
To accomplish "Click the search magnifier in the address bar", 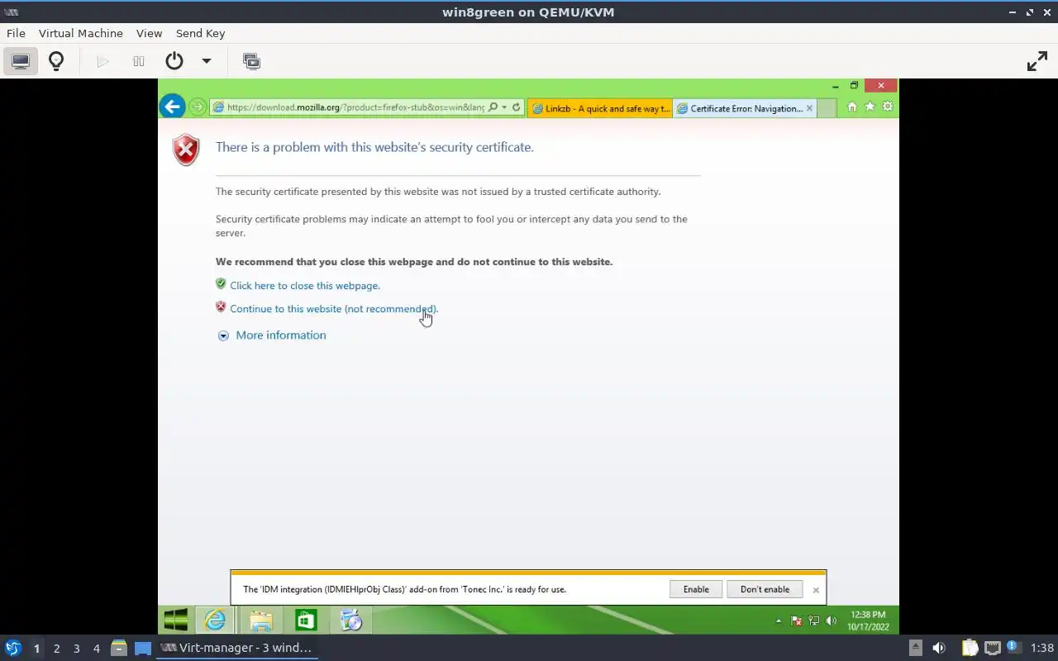I will (493, 107).
